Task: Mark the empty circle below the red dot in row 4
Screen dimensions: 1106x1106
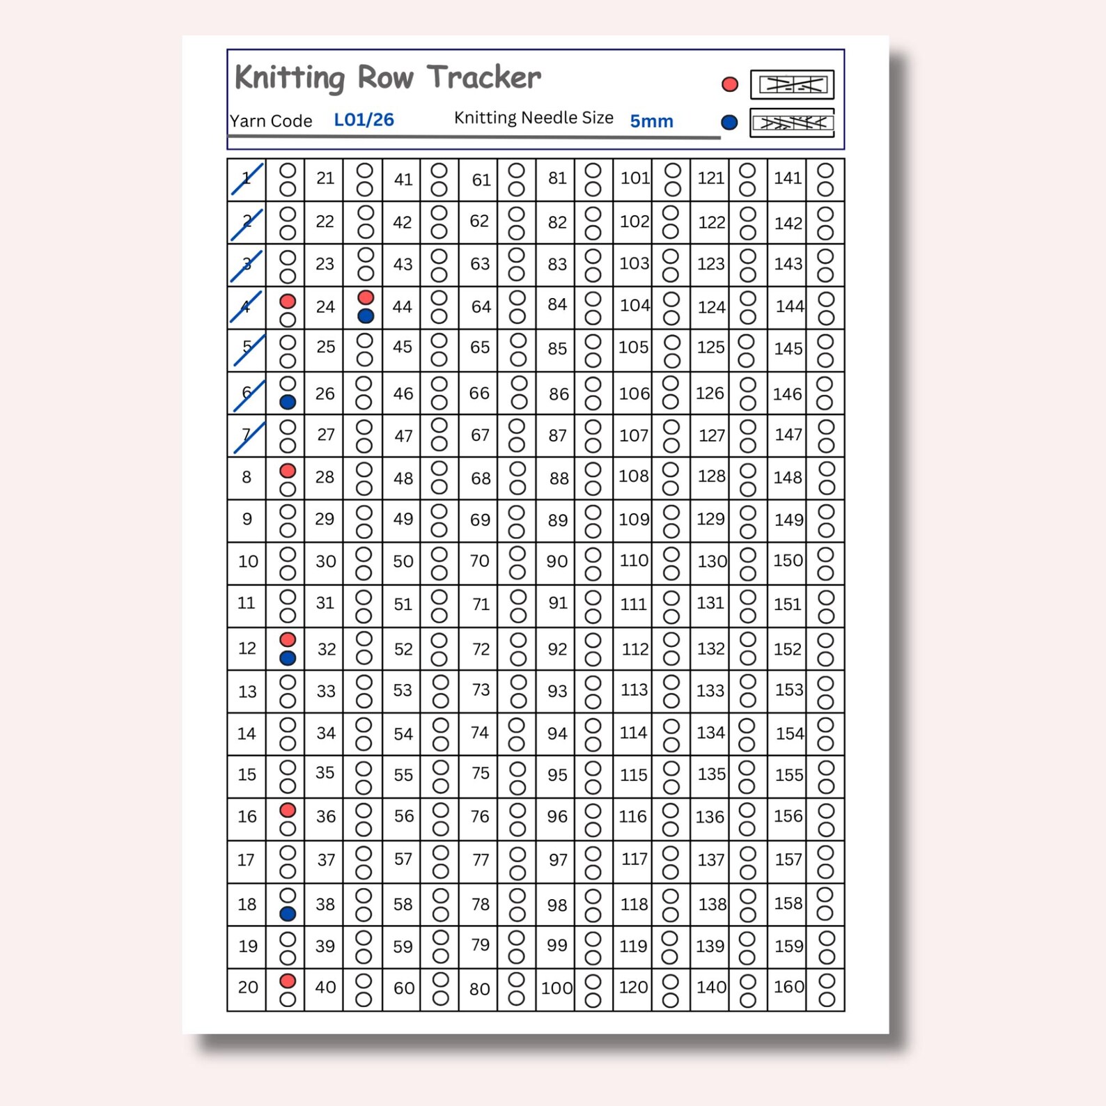Action: click(x=288, y=320)
